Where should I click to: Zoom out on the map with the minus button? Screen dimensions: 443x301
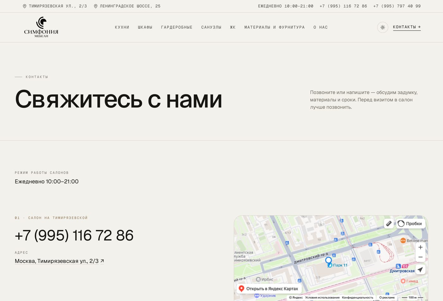pos(420,257)
